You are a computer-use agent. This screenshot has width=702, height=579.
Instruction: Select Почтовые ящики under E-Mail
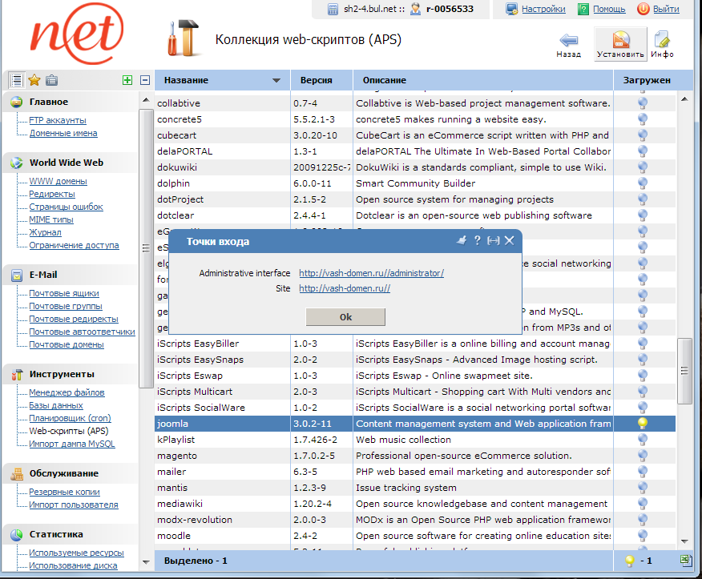point(64,293)
